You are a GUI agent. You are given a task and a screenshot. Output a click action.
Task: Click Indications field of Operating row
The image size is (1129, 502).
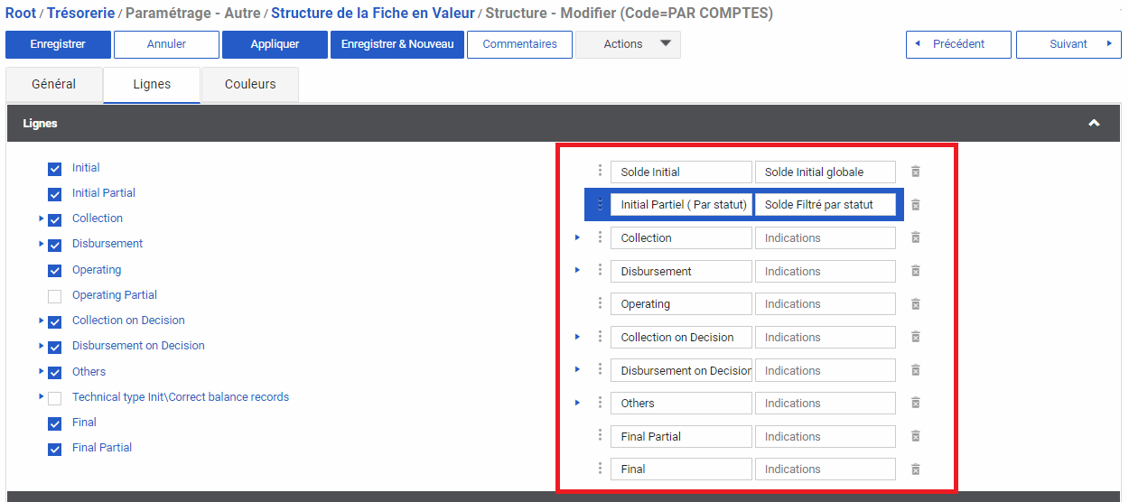[x=825, y=304]
